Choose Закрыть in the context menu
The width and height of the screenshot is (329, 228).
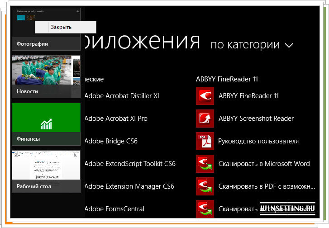[x=66, y=27]
